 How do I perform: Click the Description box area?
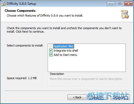pos(87,80)
